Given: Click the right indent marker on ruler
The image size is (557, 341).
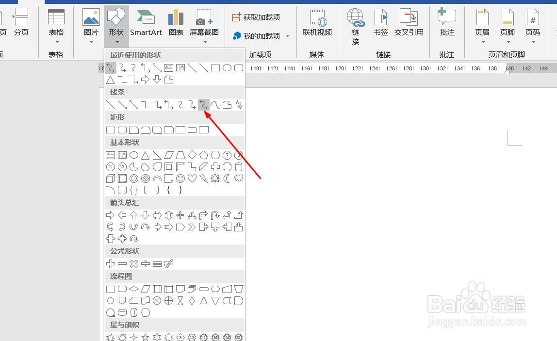Looking at the screenshot, I should 508,72.
